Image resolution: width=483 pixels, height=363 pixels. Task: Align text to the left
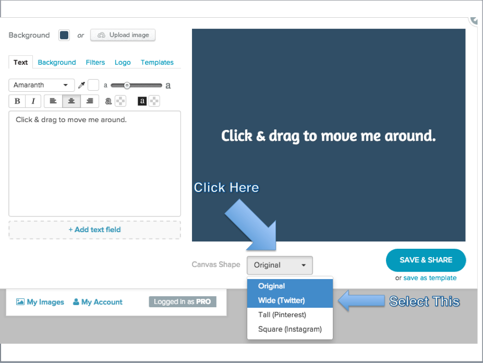(53, 101)
